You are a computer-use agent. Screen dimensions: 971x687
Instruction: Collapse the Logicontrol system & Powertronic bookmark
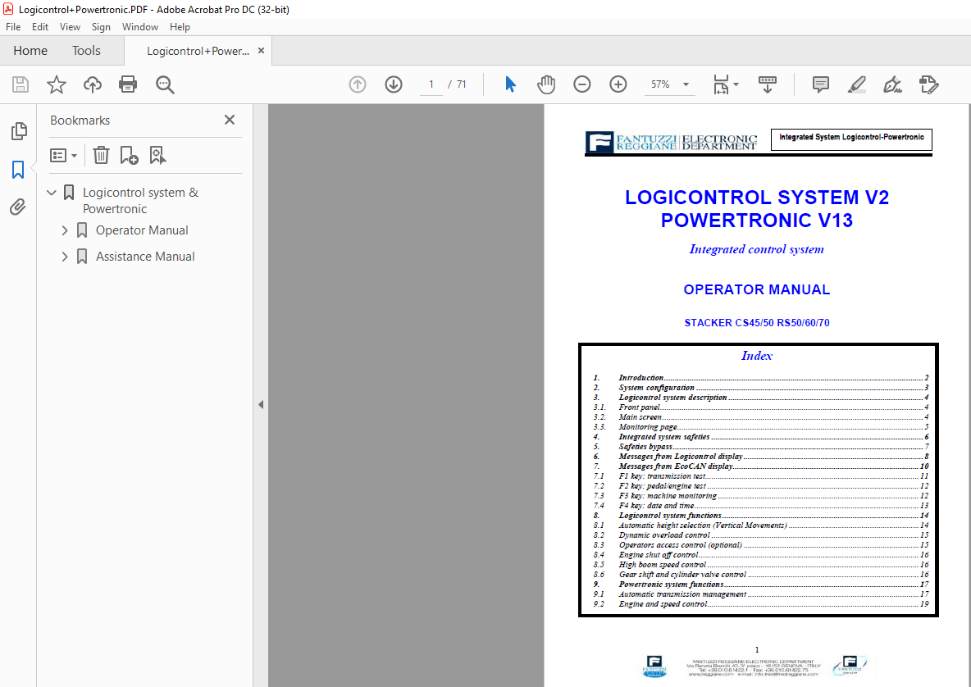[52, 193]
